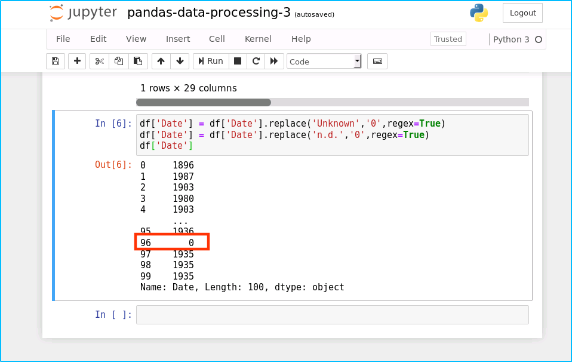Click the kernel idle indicator circle
This screenshot has height=362, width=572.
click(x=539, y=39)
